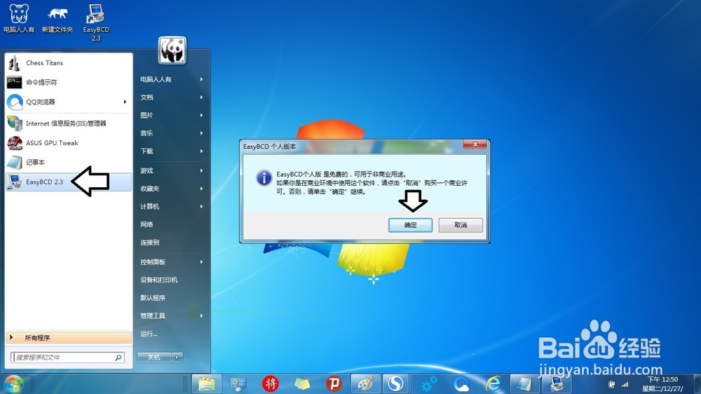Expand 文档 submenu arrow
Image resolution: width=701 pixels, height=394 pixels.
(202, 97)
